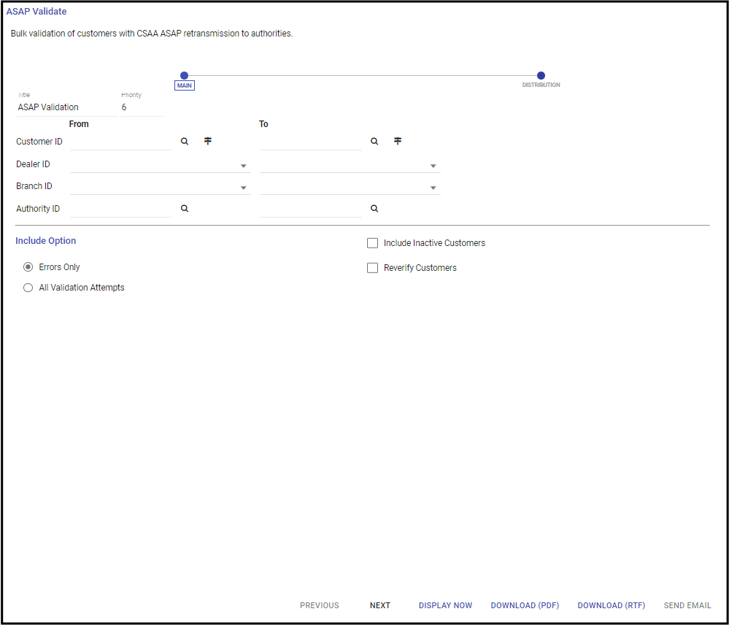Click the PREVIOUS button
The height and width of the screenshot is (625, 729).
point(320,605)
